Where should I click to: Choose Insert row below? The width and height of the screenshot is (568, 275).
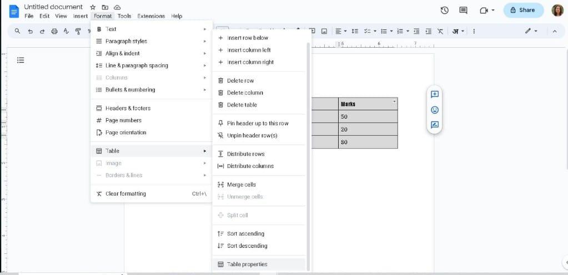point(259,38)
